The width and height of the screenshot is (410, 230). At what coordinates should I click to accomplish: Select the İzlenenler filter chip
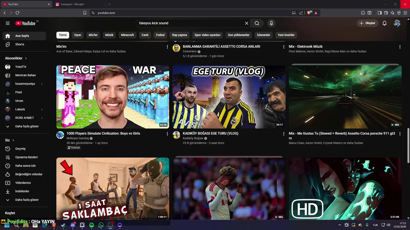pyautogui.click(x=264, y=35)
